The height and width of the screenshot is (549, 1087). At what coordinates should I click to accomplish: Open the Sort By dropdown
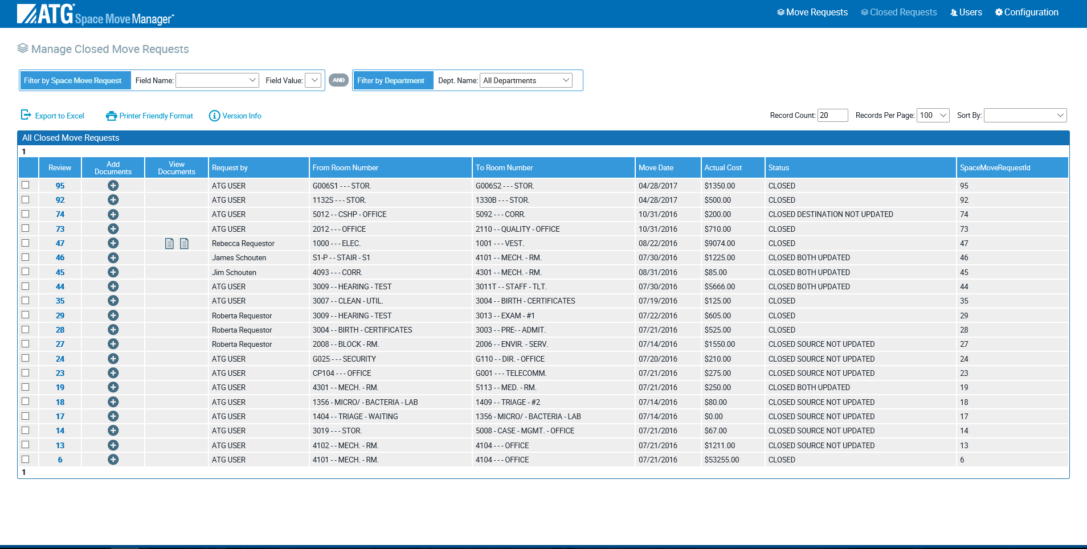point(1025,115)
